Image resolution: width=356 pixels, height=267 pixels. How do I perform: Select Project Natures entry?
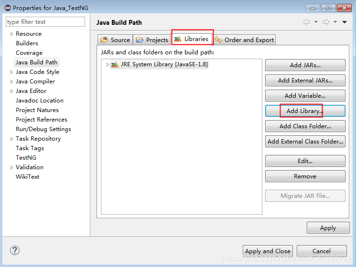coord(37,110)
